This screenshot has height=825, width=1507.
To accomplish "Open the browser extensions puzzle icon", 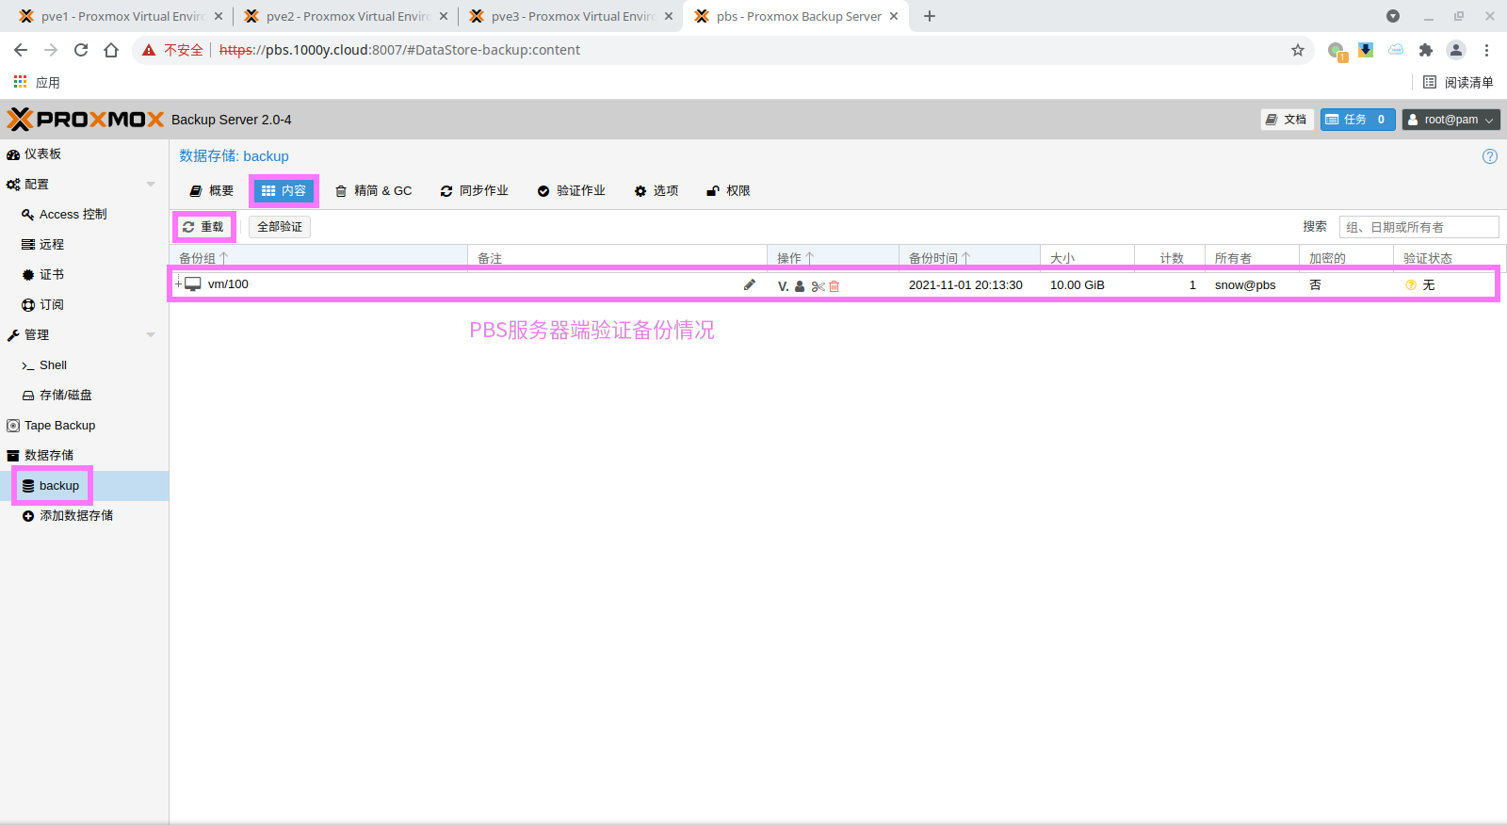I will (1425, 50).
